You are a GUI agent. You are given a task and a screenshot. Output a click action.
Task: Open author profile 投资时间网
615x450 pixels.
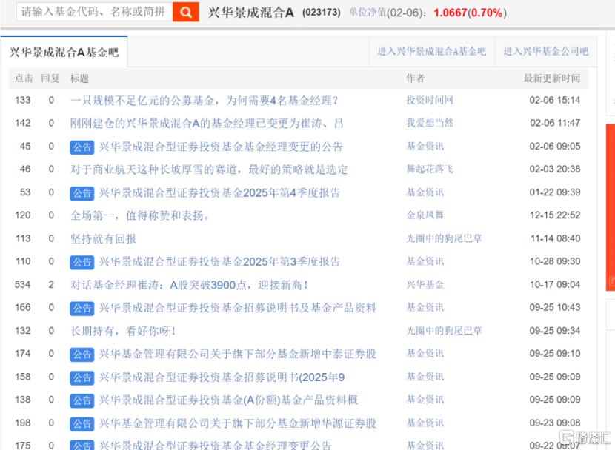[430, 100]
